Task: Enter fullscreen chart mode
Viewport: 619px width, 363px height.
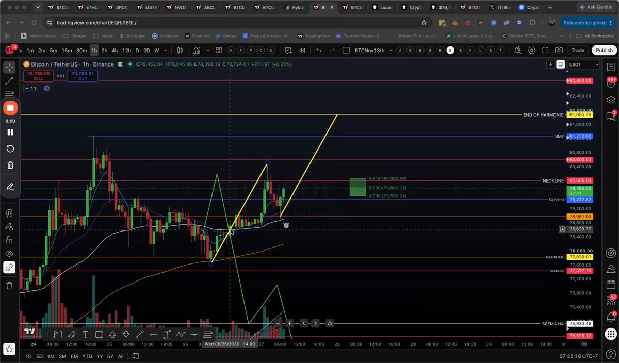Action: pyautogui.click(x=545, y=50)
